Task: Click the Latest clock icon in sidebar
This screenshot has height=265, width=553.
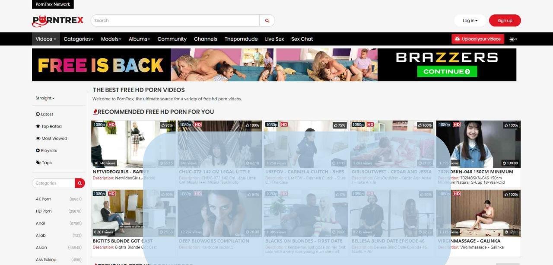Action: point(38,114)
